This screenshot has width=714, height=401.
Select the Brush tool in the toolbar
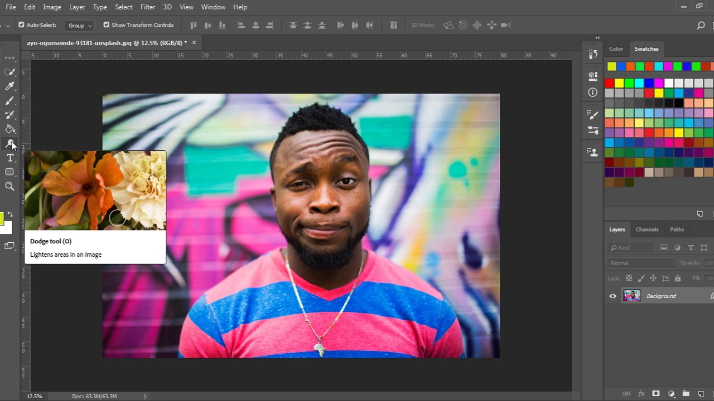9,101
